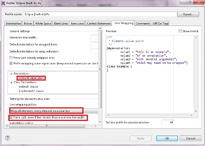Switch to the Indentation tab
Viewport: 205px width, 146px height.
(13, 24)
